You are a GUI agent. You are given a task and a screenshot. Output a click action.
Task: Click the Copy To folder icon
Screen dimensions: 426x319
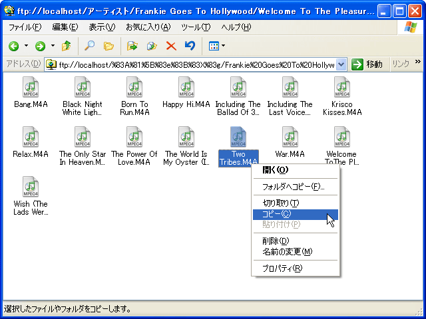pyautogui.click(x=152, y=46)
